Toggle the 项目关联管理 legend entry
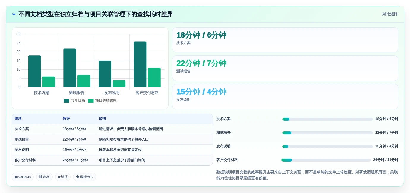This screenshot has height=193, width=410. (102, 101)
